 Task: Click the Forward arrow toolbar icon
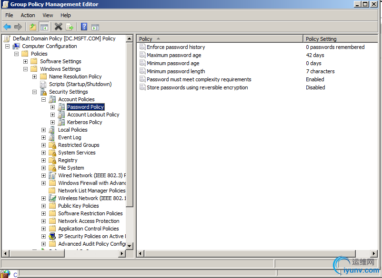click(x=18, y=27)
